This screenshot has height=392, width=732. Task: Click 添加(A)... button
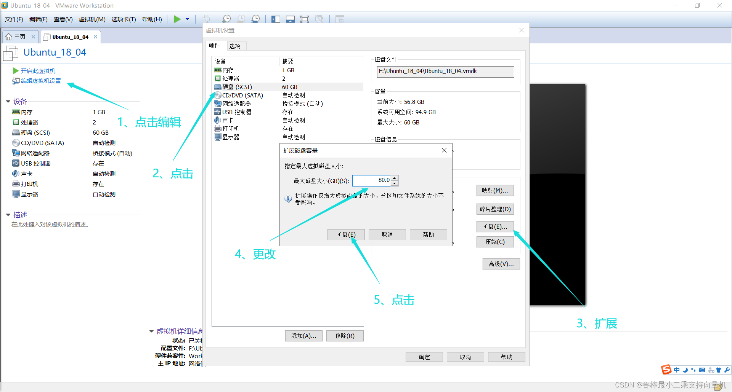pyautogui.click(x=303, y=336)
